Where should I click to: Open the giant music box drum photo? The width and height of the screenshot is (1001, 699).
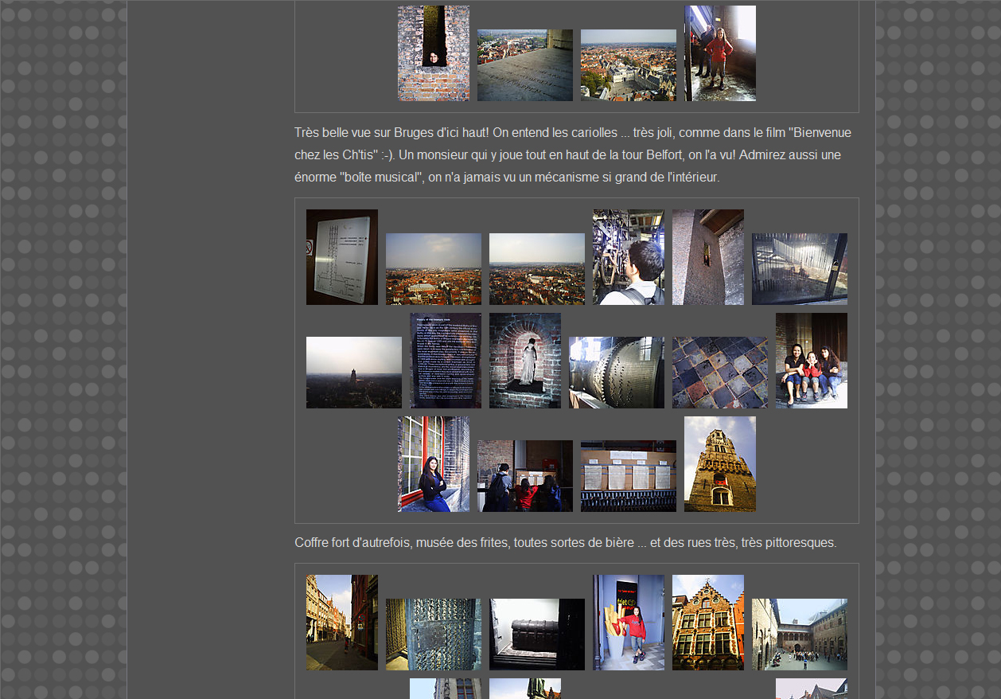click(x=616, y=373)
